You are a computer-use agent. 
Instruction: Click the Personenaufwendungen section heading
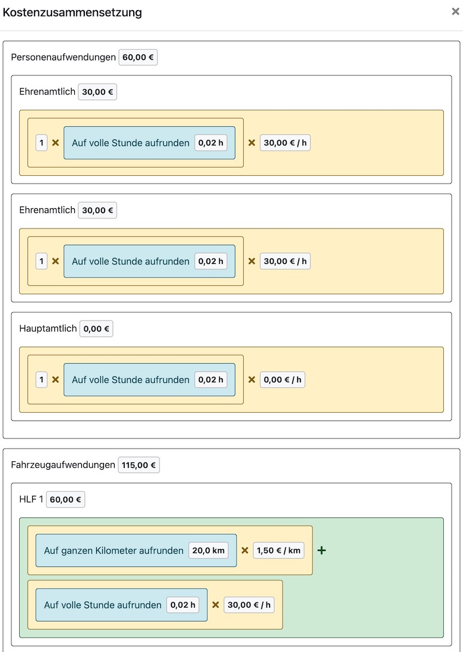coord(63,57)
